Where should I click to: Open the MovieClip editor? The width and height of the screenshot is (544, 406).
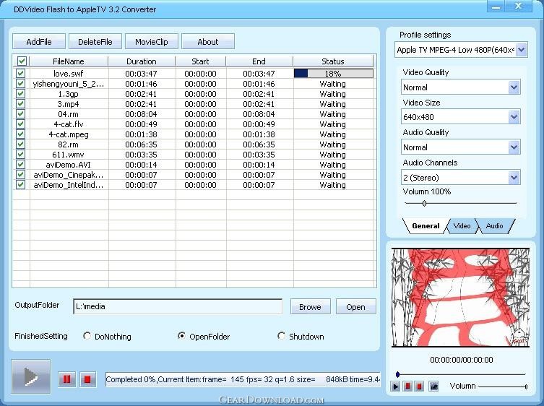click(152, 42)
